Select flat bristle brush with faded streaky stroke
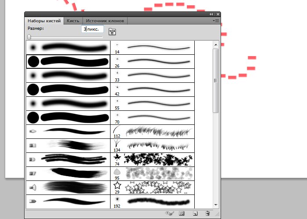Image resolution: width=307 pixels, height=219 pixels. coord(68,145)
